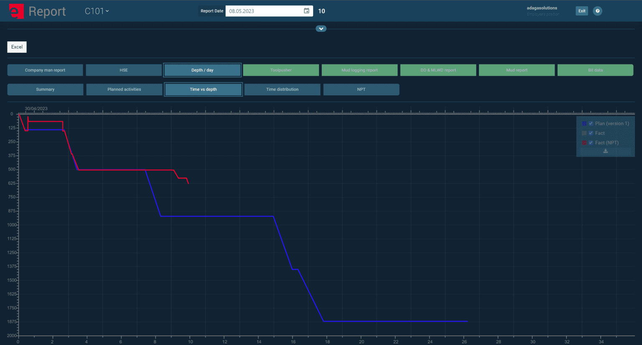The height and width of the screenshot is (345, 642).
Task: Open the Company man report tab
Action: (x=45, y=70)
